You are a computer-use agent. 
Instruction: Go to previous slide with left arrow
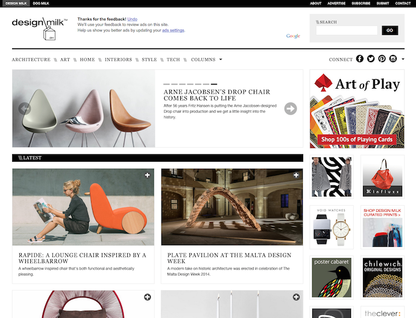pos(25,109)
